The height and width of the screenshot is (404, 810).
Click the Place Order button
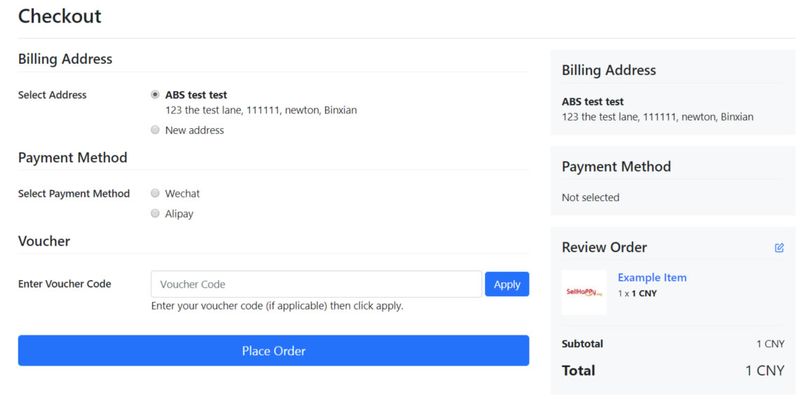pos(273,351)
